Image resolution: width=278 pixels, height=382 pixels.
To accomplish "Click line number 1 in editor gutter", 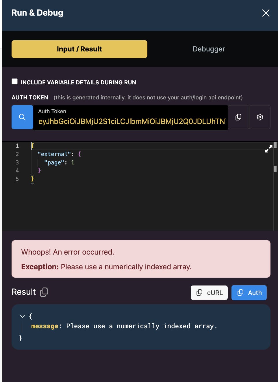I will (17, 146).
